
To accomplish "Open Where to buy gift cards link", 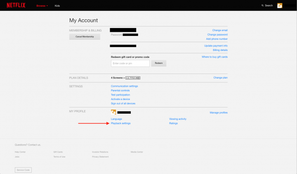I will 214,57.
